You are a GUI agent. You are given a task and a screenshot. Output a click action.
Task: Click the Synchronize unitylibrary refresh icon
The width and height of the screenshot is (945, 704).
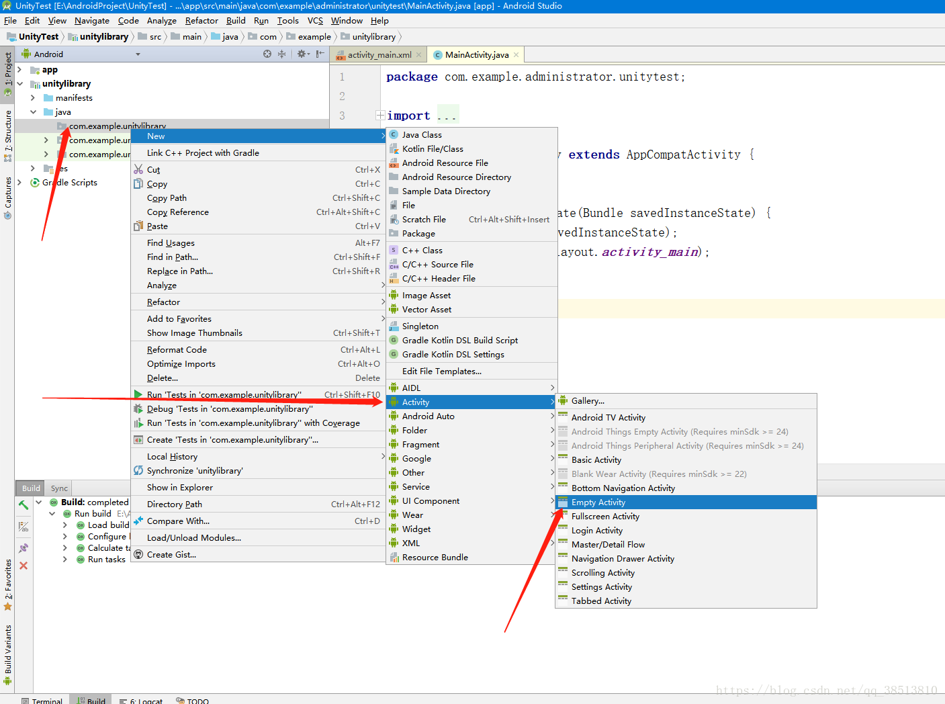click(138, 470)
